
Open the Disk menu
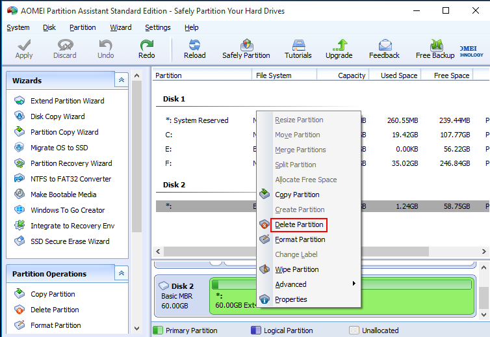coord(49,27)
